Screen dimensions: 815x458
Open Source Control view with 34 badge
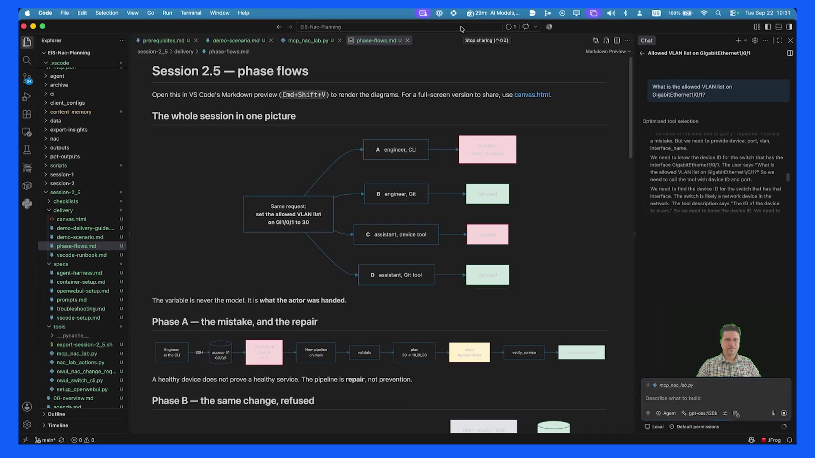[x=27, y=78]
